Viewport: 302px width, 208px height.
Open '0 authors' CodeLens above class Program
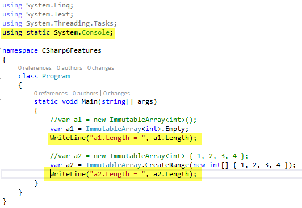coord(69,68)
